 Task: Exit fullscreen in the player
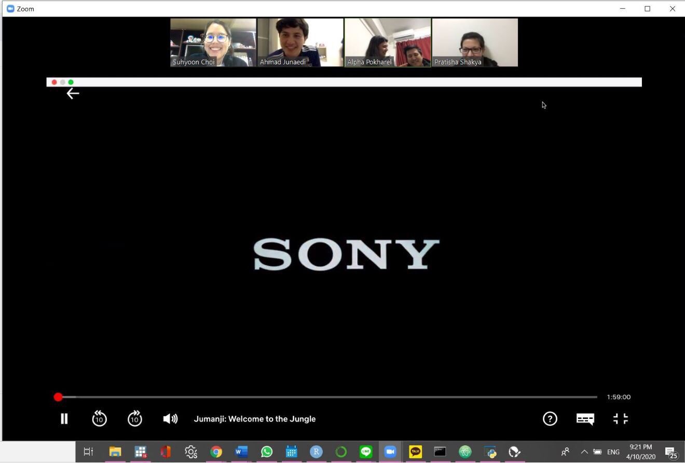pyautogui.click(x=621, y=418)
